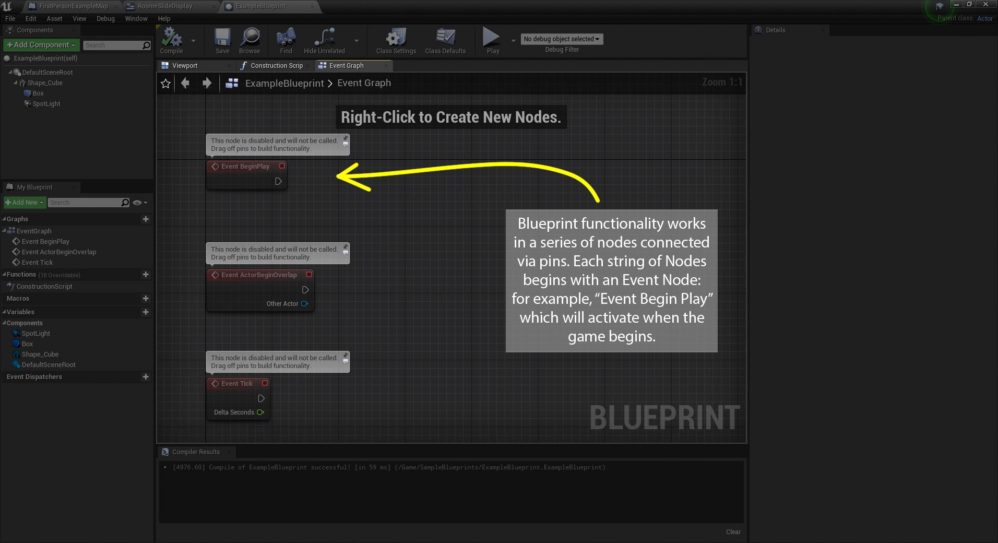The height and width of the screenshot is (543, 998).
Task: Click search magnifier in Components panel
Action: [x=147, y=45]
